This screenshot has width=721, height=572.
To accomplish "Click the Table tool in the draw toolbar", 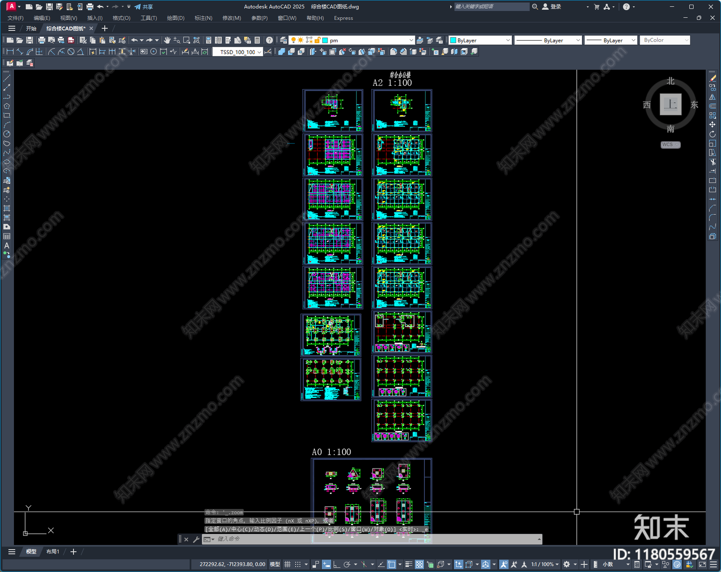I will coord(7,236).
